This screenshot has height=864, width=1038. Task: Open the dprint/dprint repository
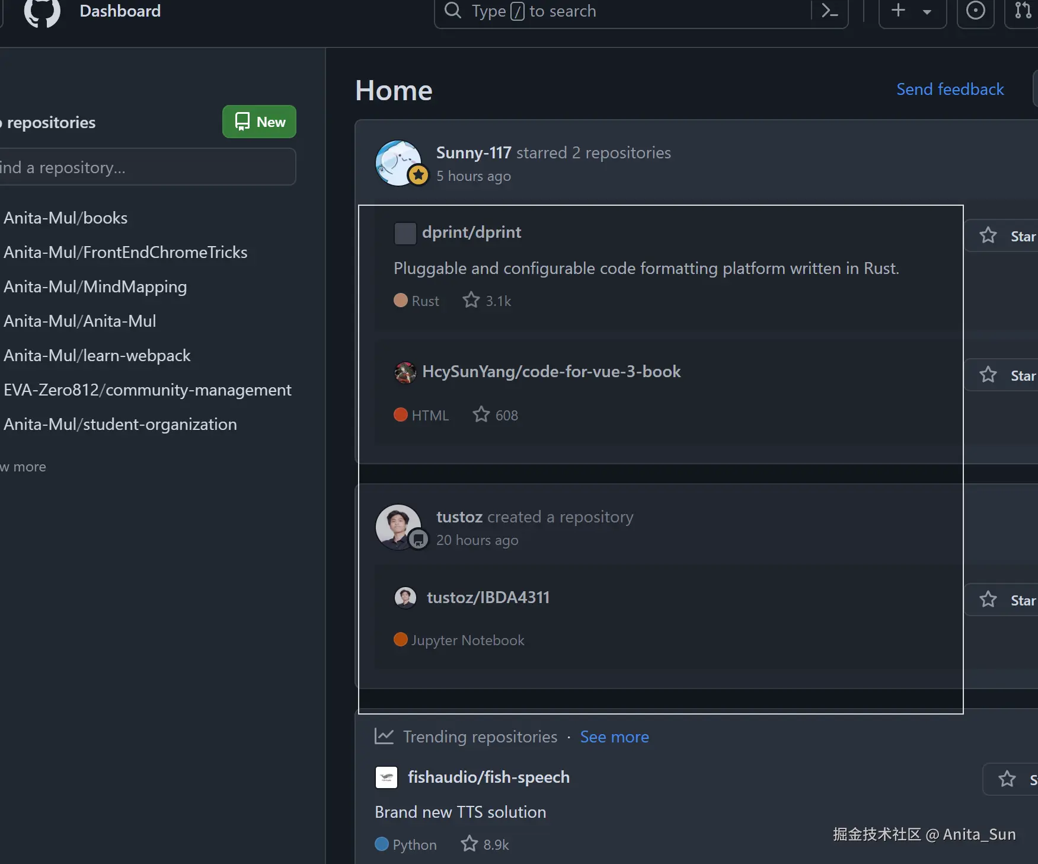[472, 232]
